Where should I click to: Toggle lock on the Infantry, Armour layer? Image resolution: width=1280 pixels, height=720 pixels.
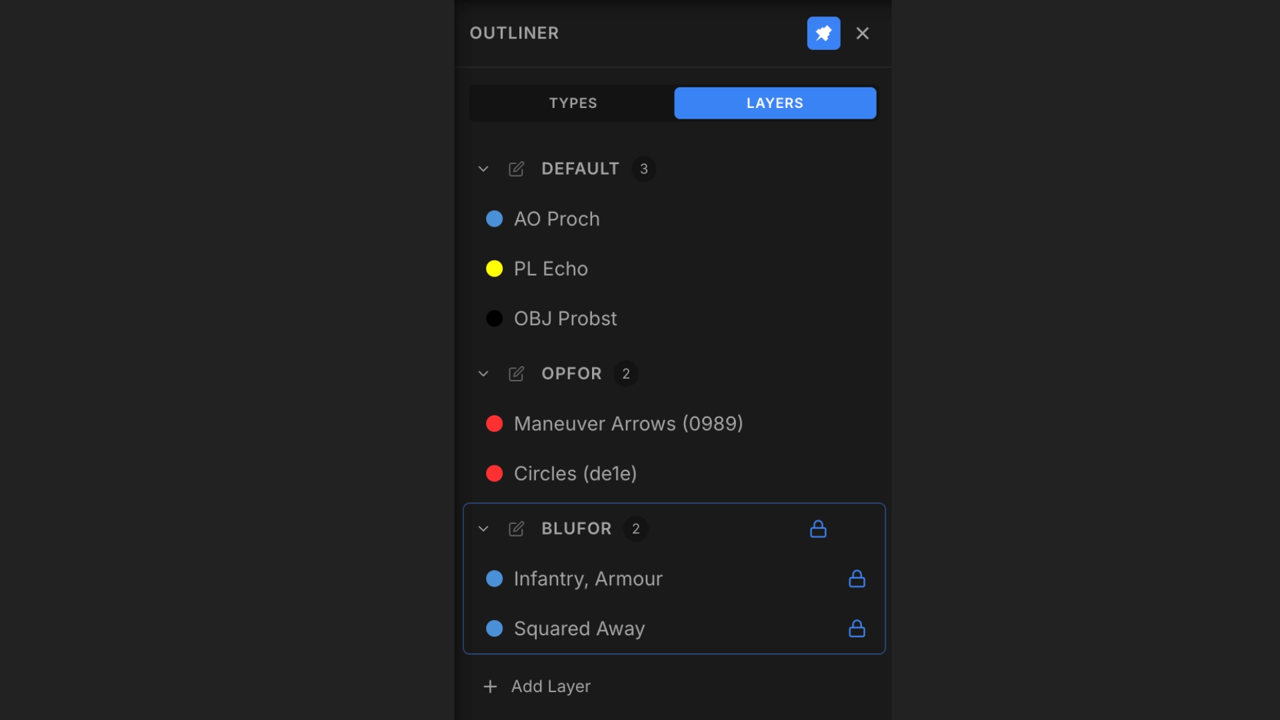coord(857,579)
